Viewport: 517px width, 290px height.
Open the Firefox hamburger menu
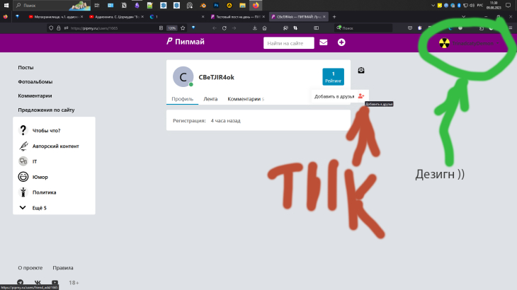click(x=511, y=28)
